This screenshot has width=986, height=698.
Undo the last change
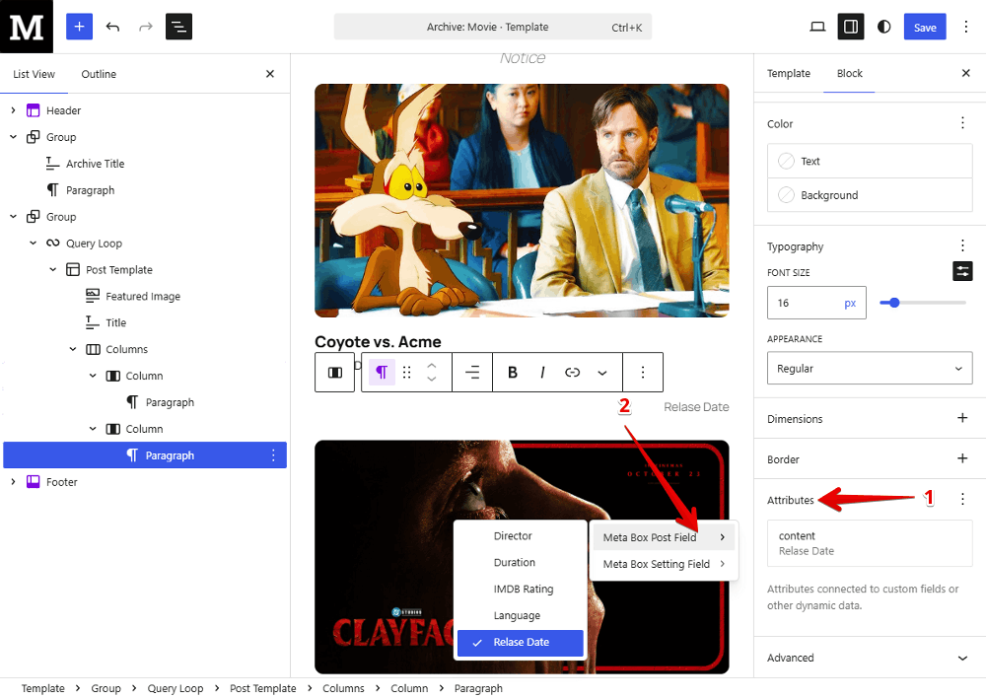pyautogui.click(x=112, y=27)
